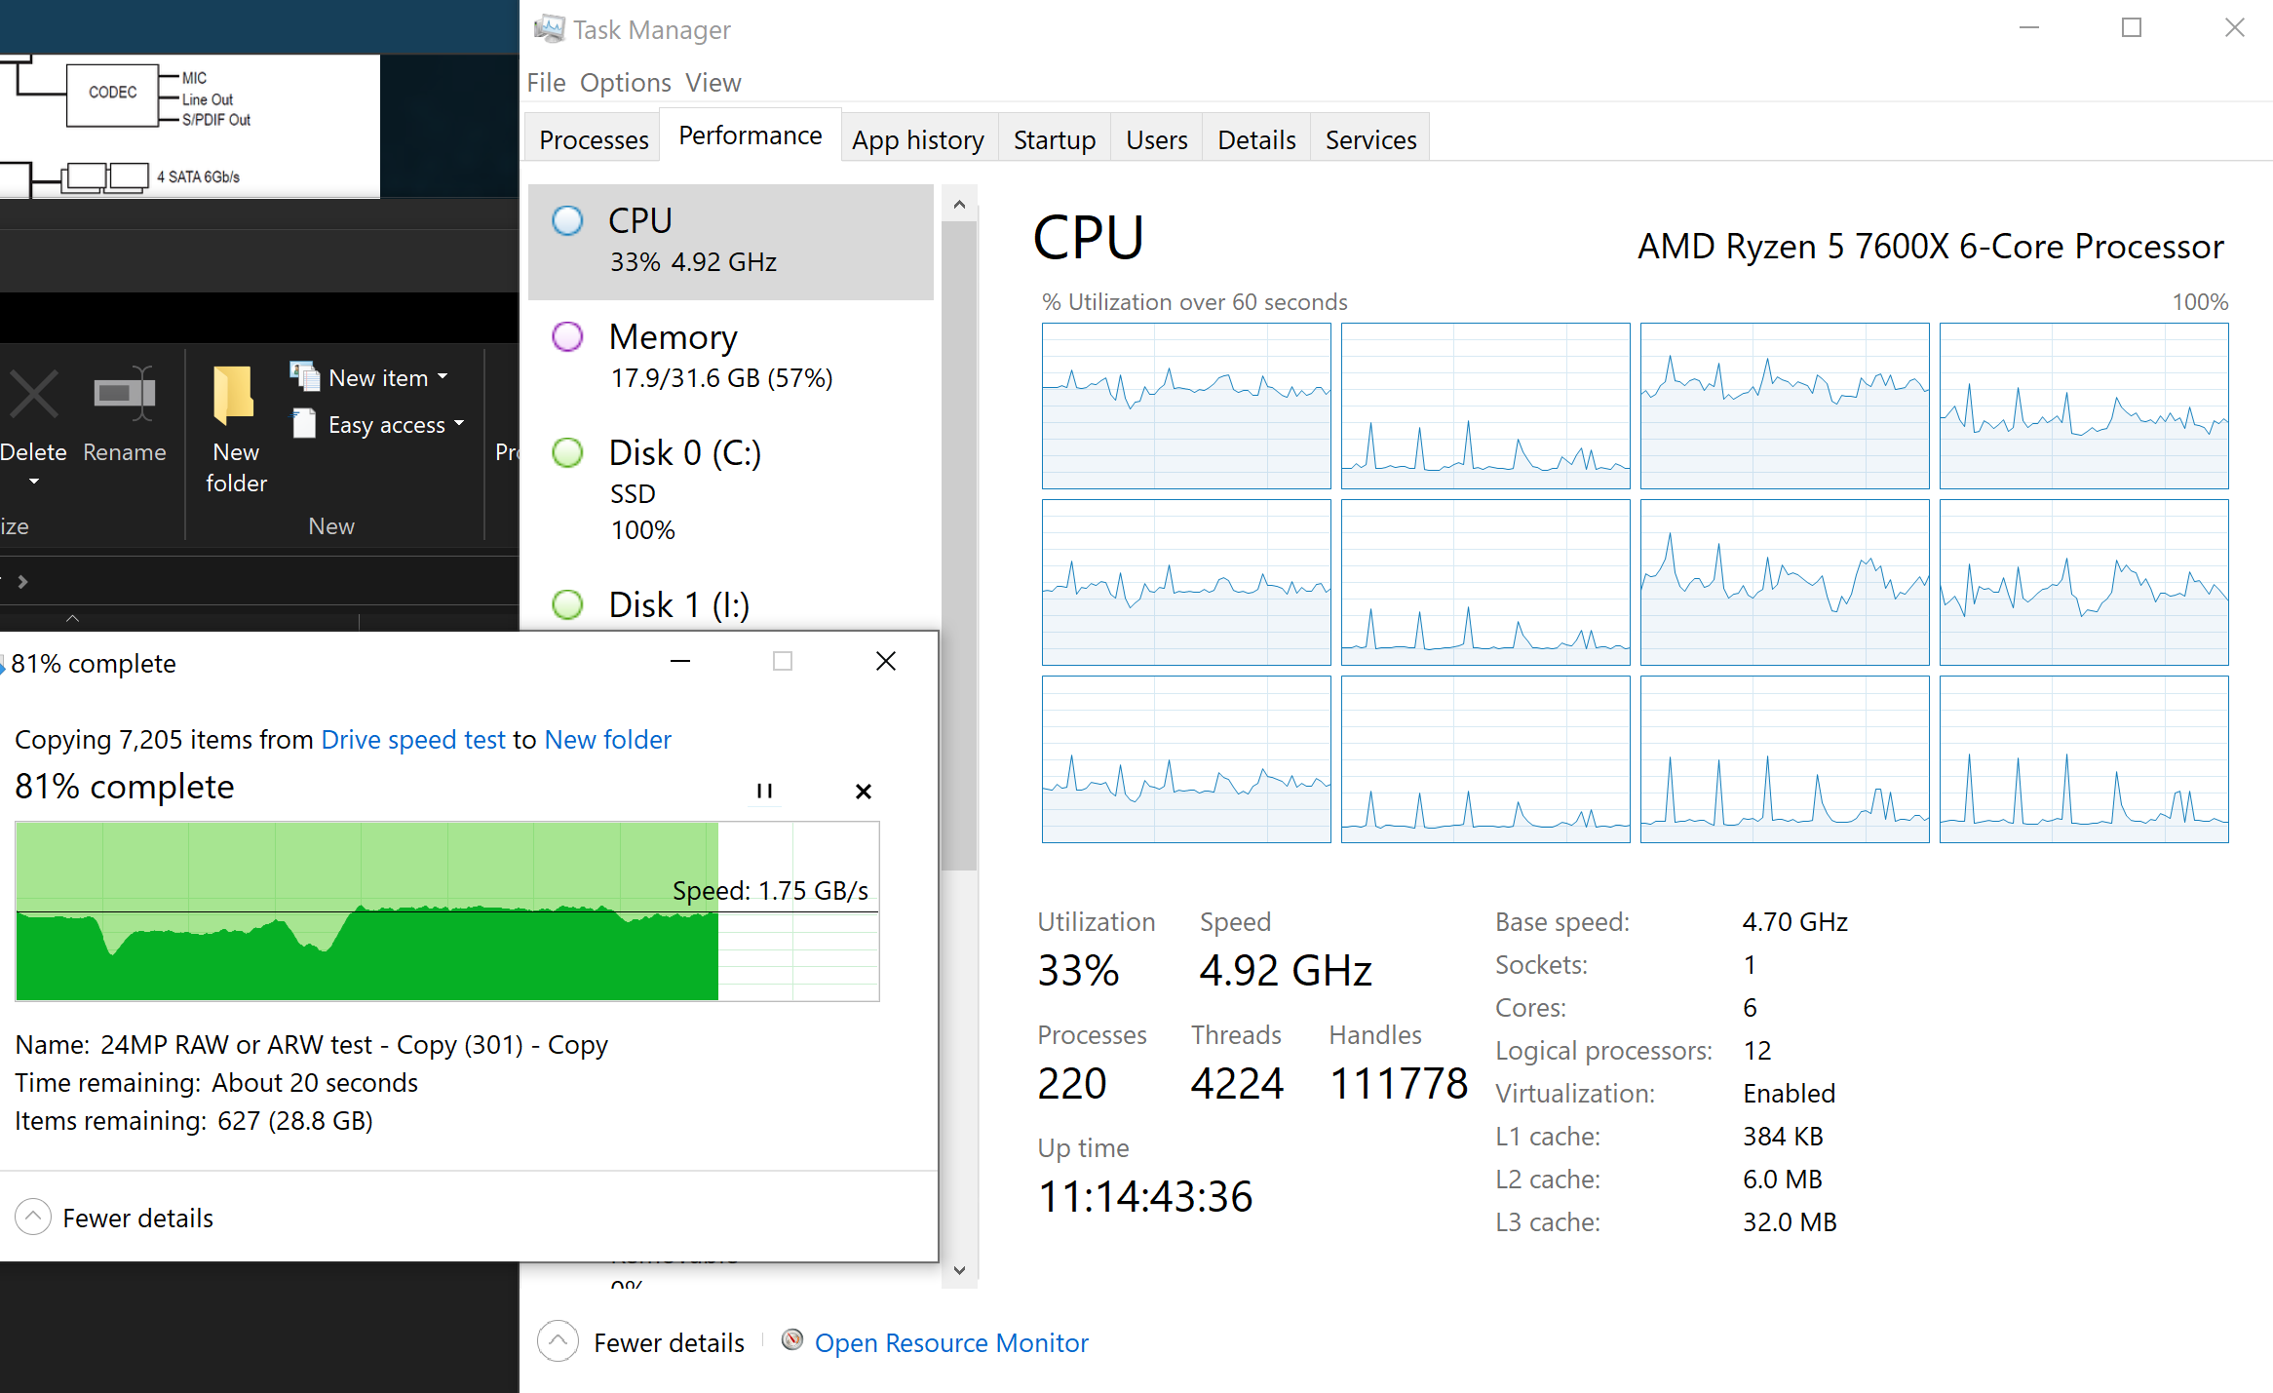Viewport: 2273px width, 1393px height.
Task: Switch to the Processes tab
Action: click(594, 139)
